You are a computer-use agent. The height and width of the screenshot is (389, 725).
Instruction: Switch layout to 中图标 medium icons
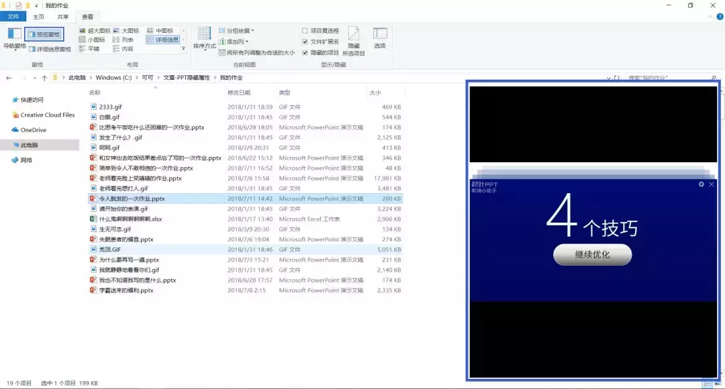160,30
